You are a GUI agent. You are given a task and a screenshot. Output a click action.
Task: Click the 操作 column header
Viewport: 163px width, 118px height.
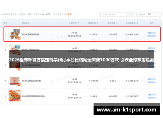pos(152,23)
